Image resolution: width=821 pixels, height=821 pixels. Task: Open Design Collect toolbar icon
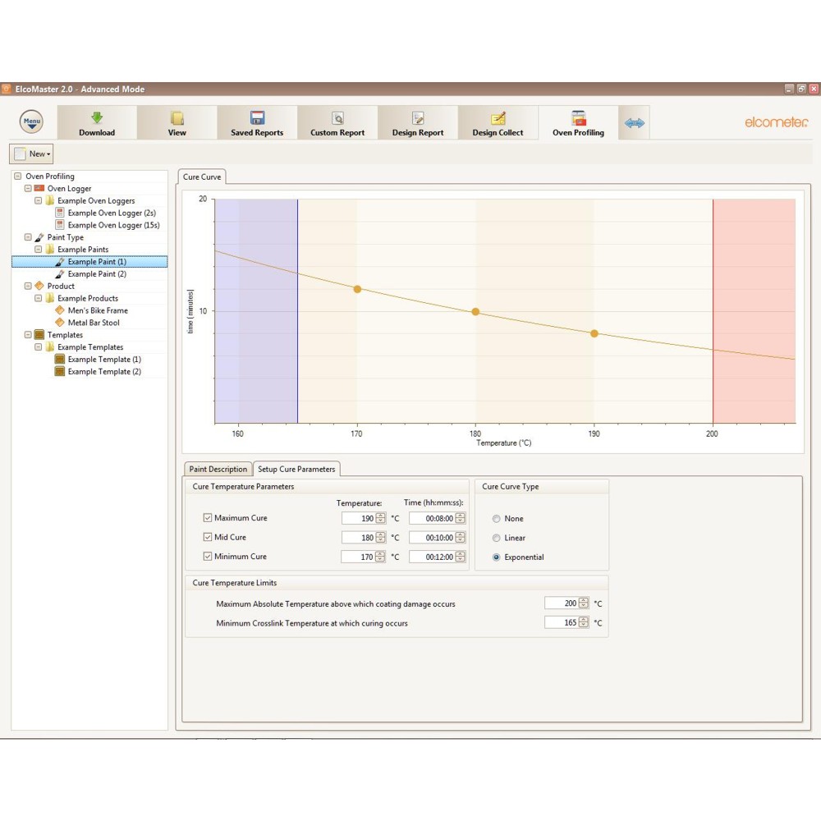(498, 117)
